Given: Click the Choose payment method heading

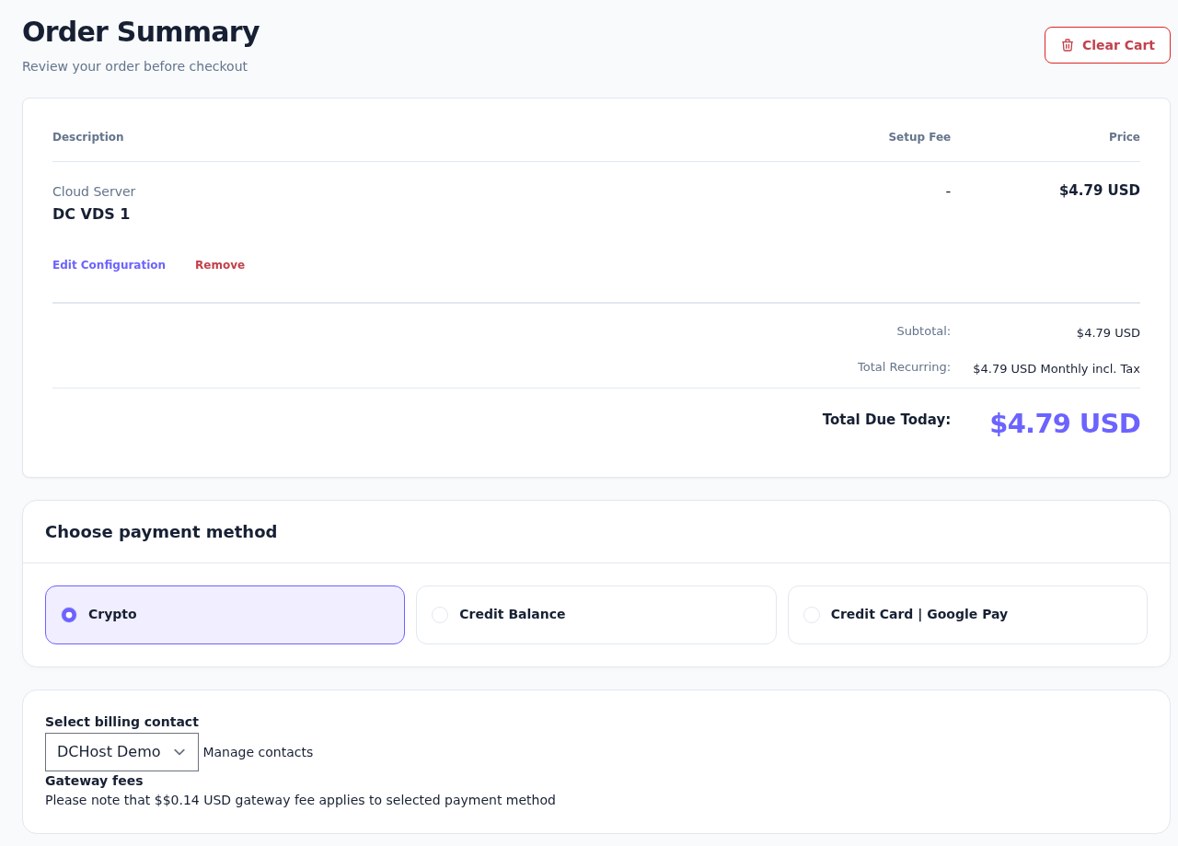Looking at the screenshot, I should (161, 532).
